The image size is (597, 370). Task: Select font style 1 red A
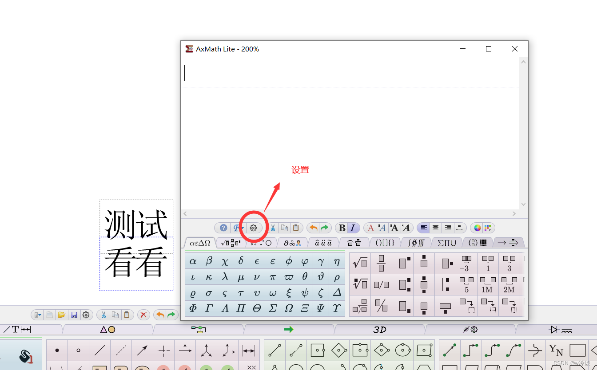[370, 228]
